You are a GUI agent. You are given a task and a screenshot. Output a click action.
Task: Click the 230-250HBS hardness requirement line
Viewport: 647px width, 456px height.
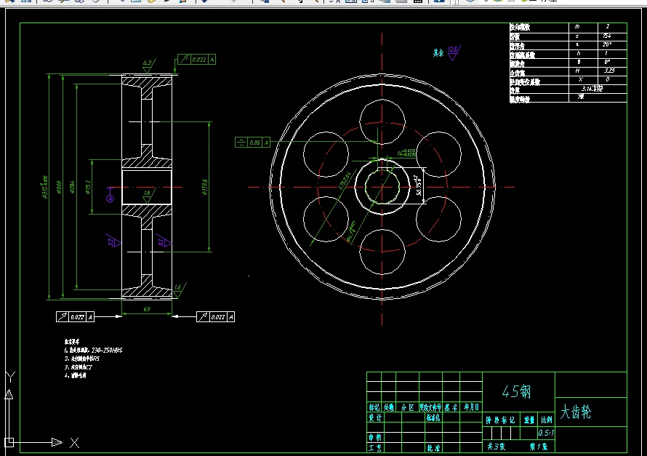click(x=93, y=350)
